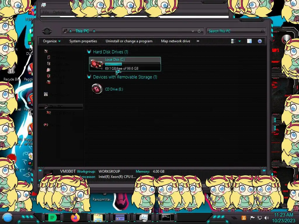Launch Firefox from the taskbar

pos(75,218)
